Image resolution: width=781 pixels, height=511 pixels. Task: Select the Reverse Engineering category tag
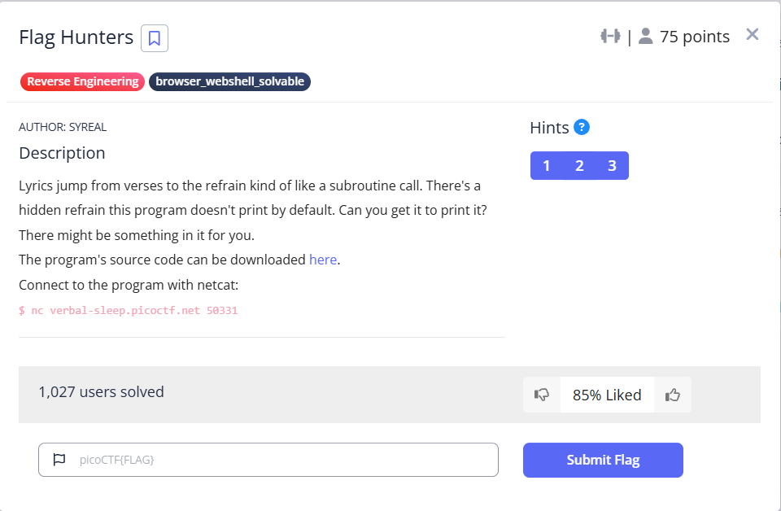pos(82,81)
